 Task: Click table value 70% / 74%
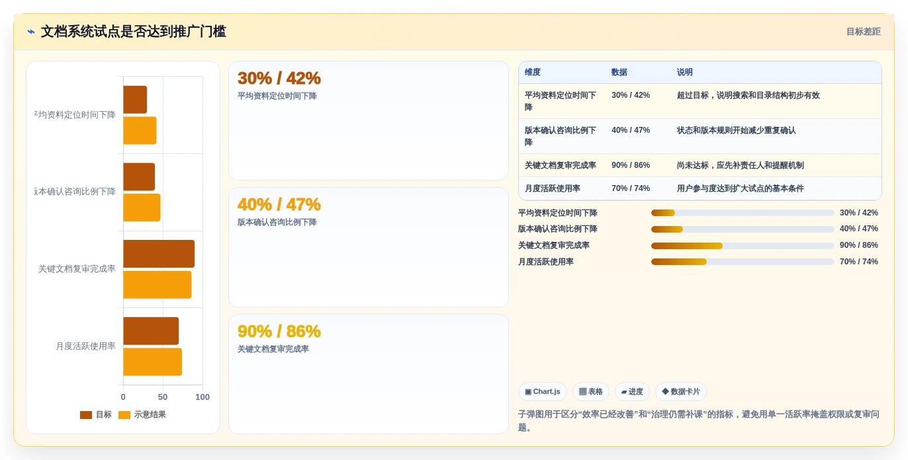coord(631,188)
